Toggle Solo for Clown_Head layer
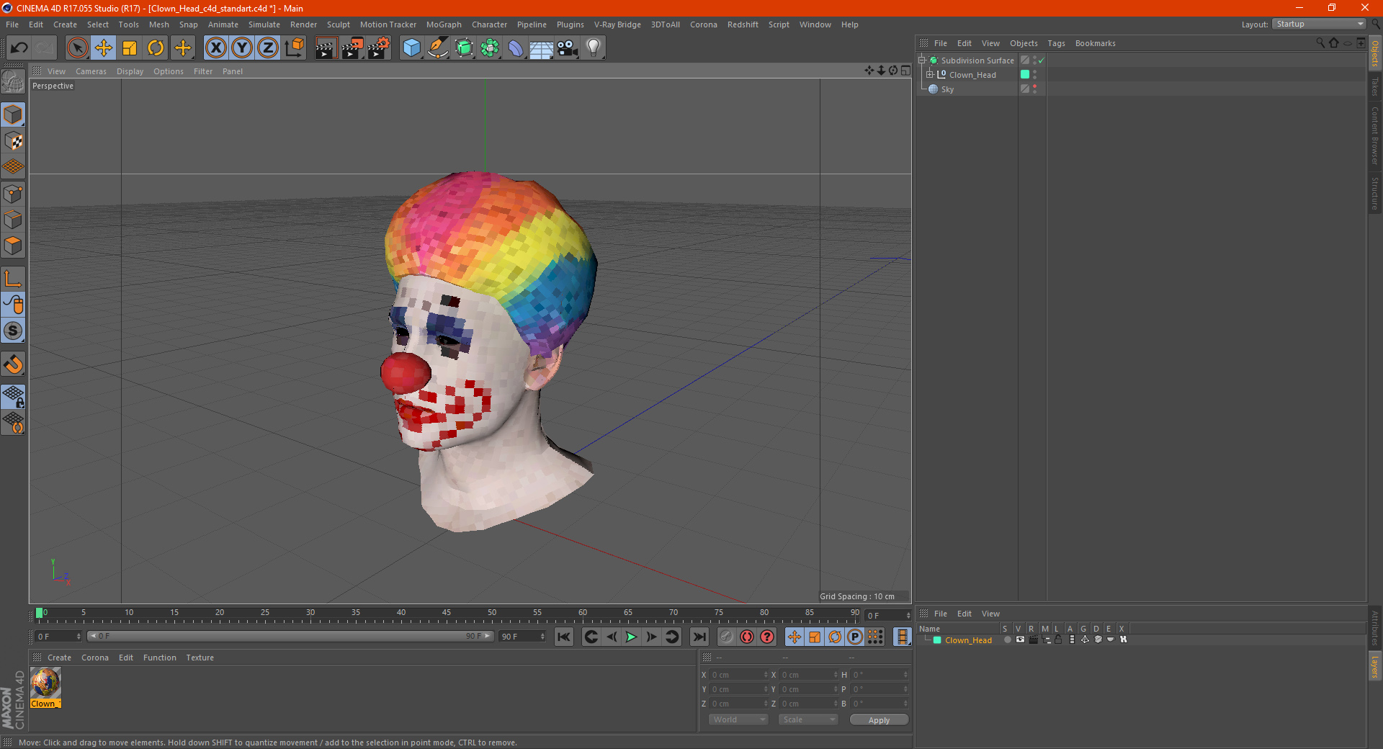1383x749 pixels. tap(1007, 640)
